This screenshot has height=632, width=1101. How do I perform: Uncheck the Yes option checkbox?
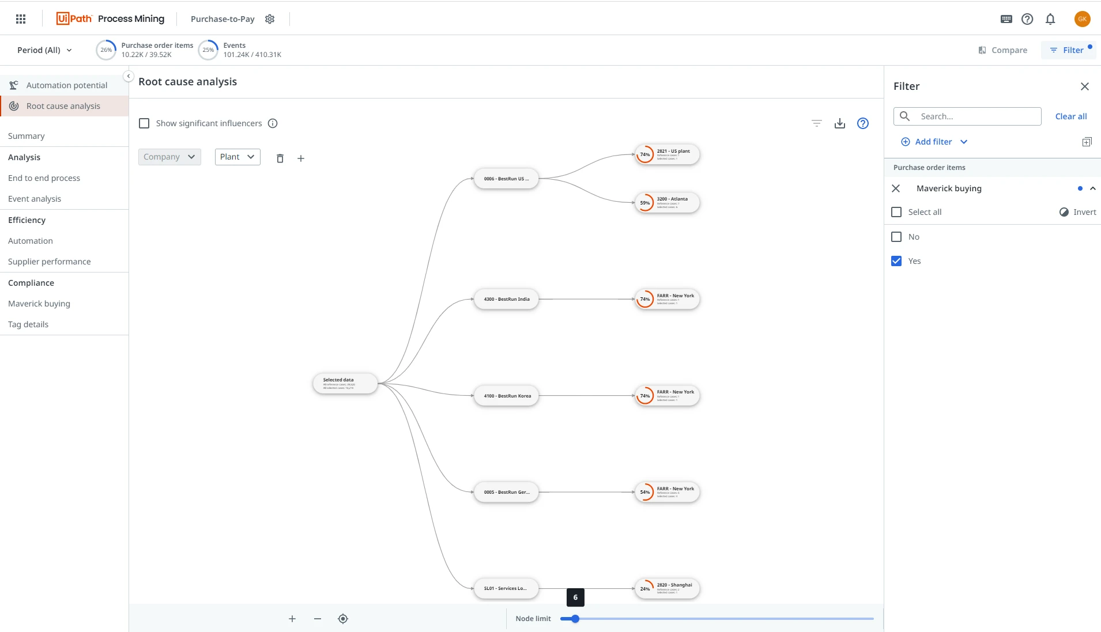(x=896, y=261)
